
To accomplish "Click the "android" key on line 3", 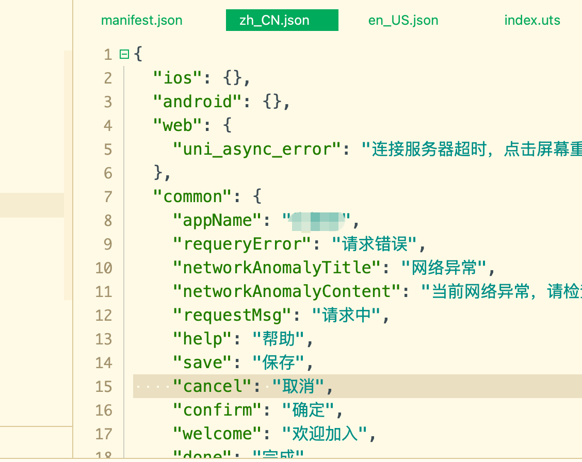I will [198, 102].
